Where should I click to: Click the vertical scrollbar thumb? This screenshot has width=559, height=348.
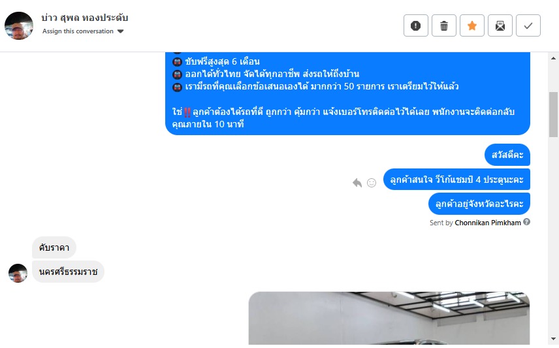point(553,114)
